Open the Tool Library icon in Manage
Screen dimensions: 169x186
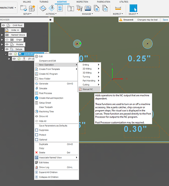tap(79, 8)
